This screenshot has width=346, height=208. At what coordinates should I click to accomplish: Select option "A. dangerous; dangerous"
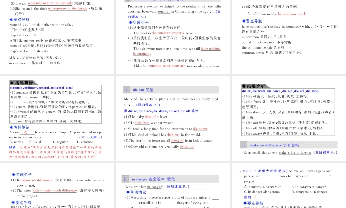coord(263,187)
